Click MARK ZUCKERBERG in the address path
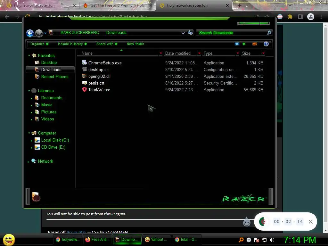This screenshot has height=246, width=328. [79, 33]
